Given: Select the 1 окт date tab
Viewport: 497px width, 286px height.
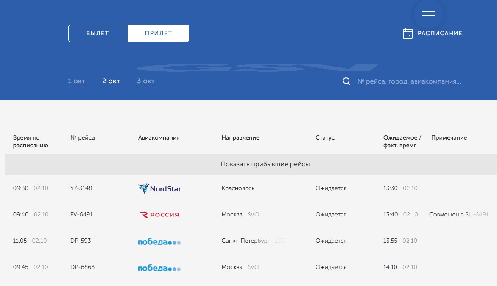Looking at the screenshot, I should pyautogui.click(x=76, y=81).
